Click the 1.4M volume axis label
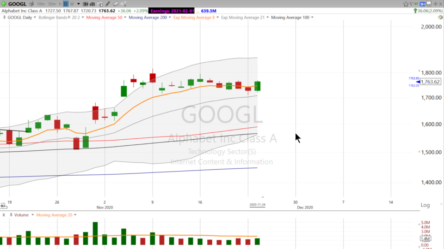This screenshot has width=444, height=249. (425, 239)
